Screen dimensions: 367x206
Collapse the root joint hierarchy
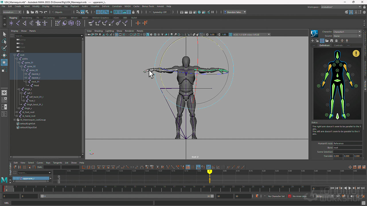click(15, 55)
